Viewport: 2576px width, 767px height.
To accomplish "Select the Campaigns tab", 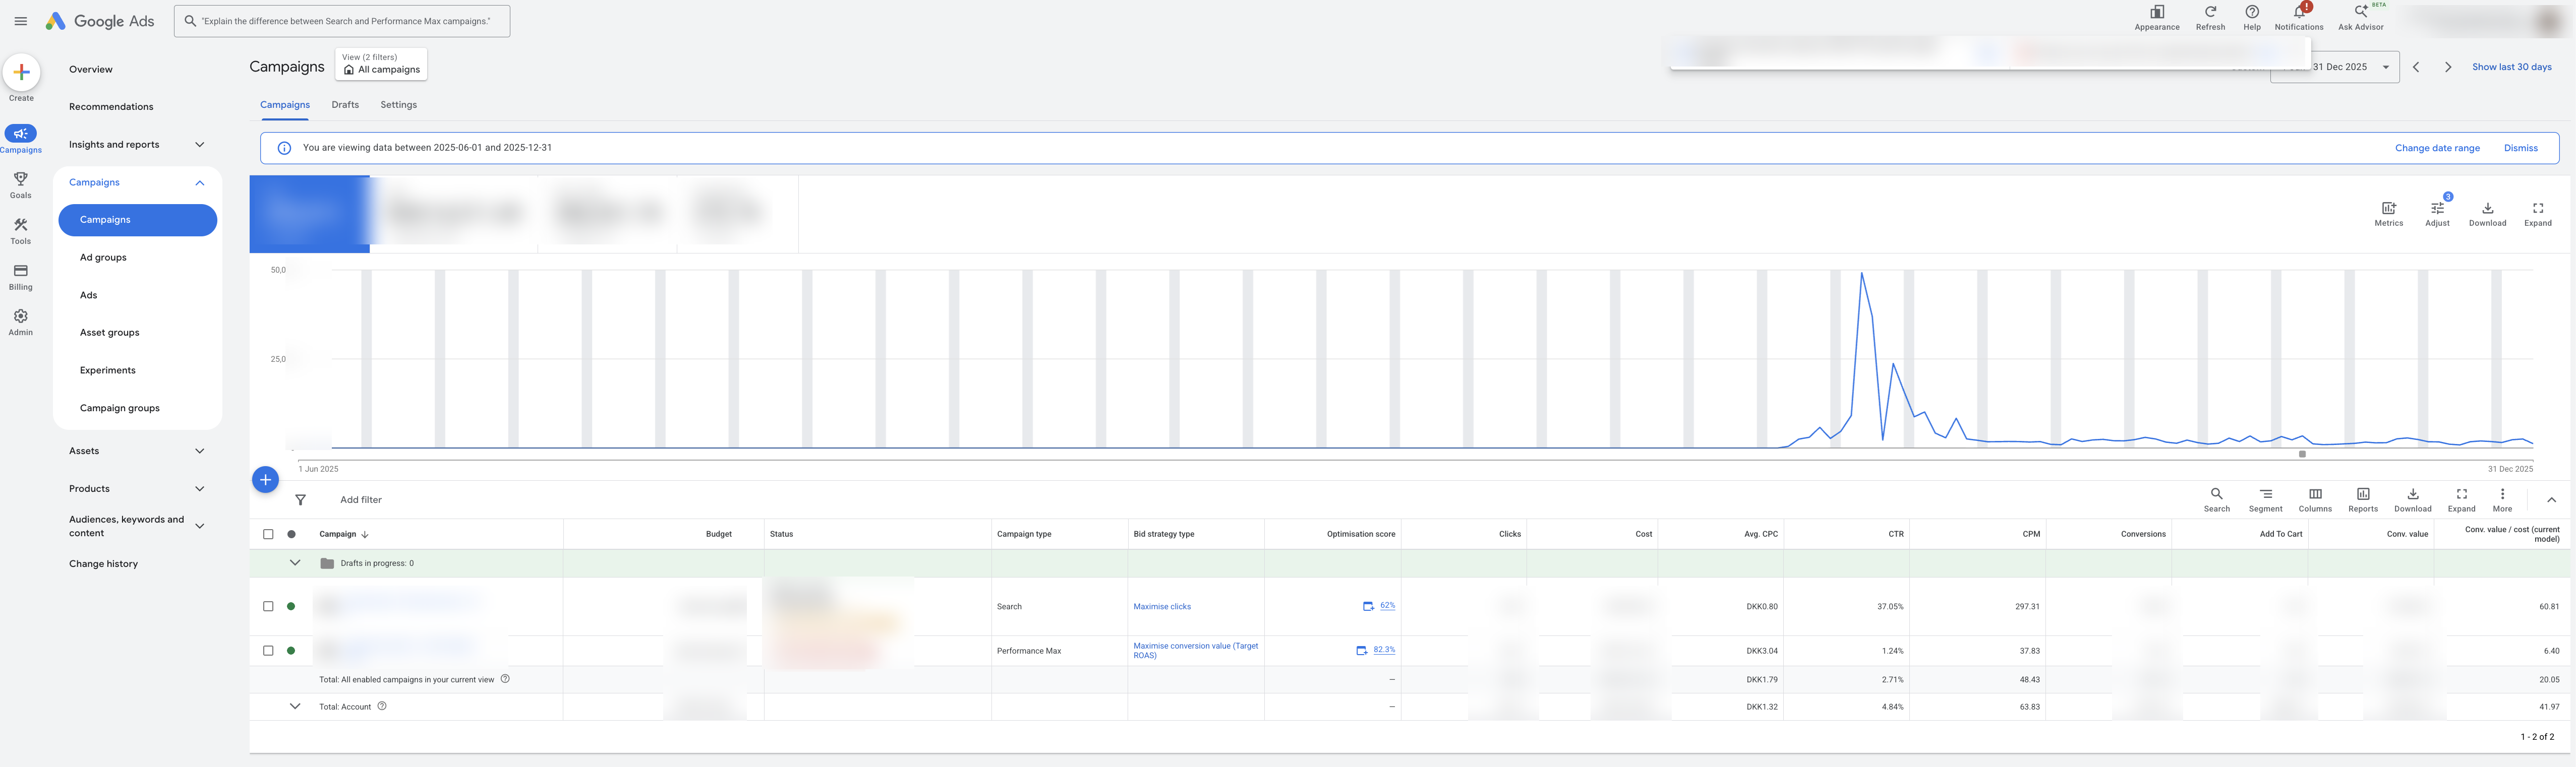I will [285, 105].
